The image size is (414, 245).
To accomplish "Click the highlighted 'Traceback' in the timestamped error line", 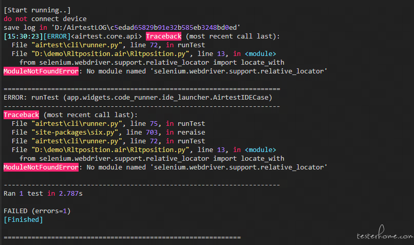I will (x=164, y=36).
